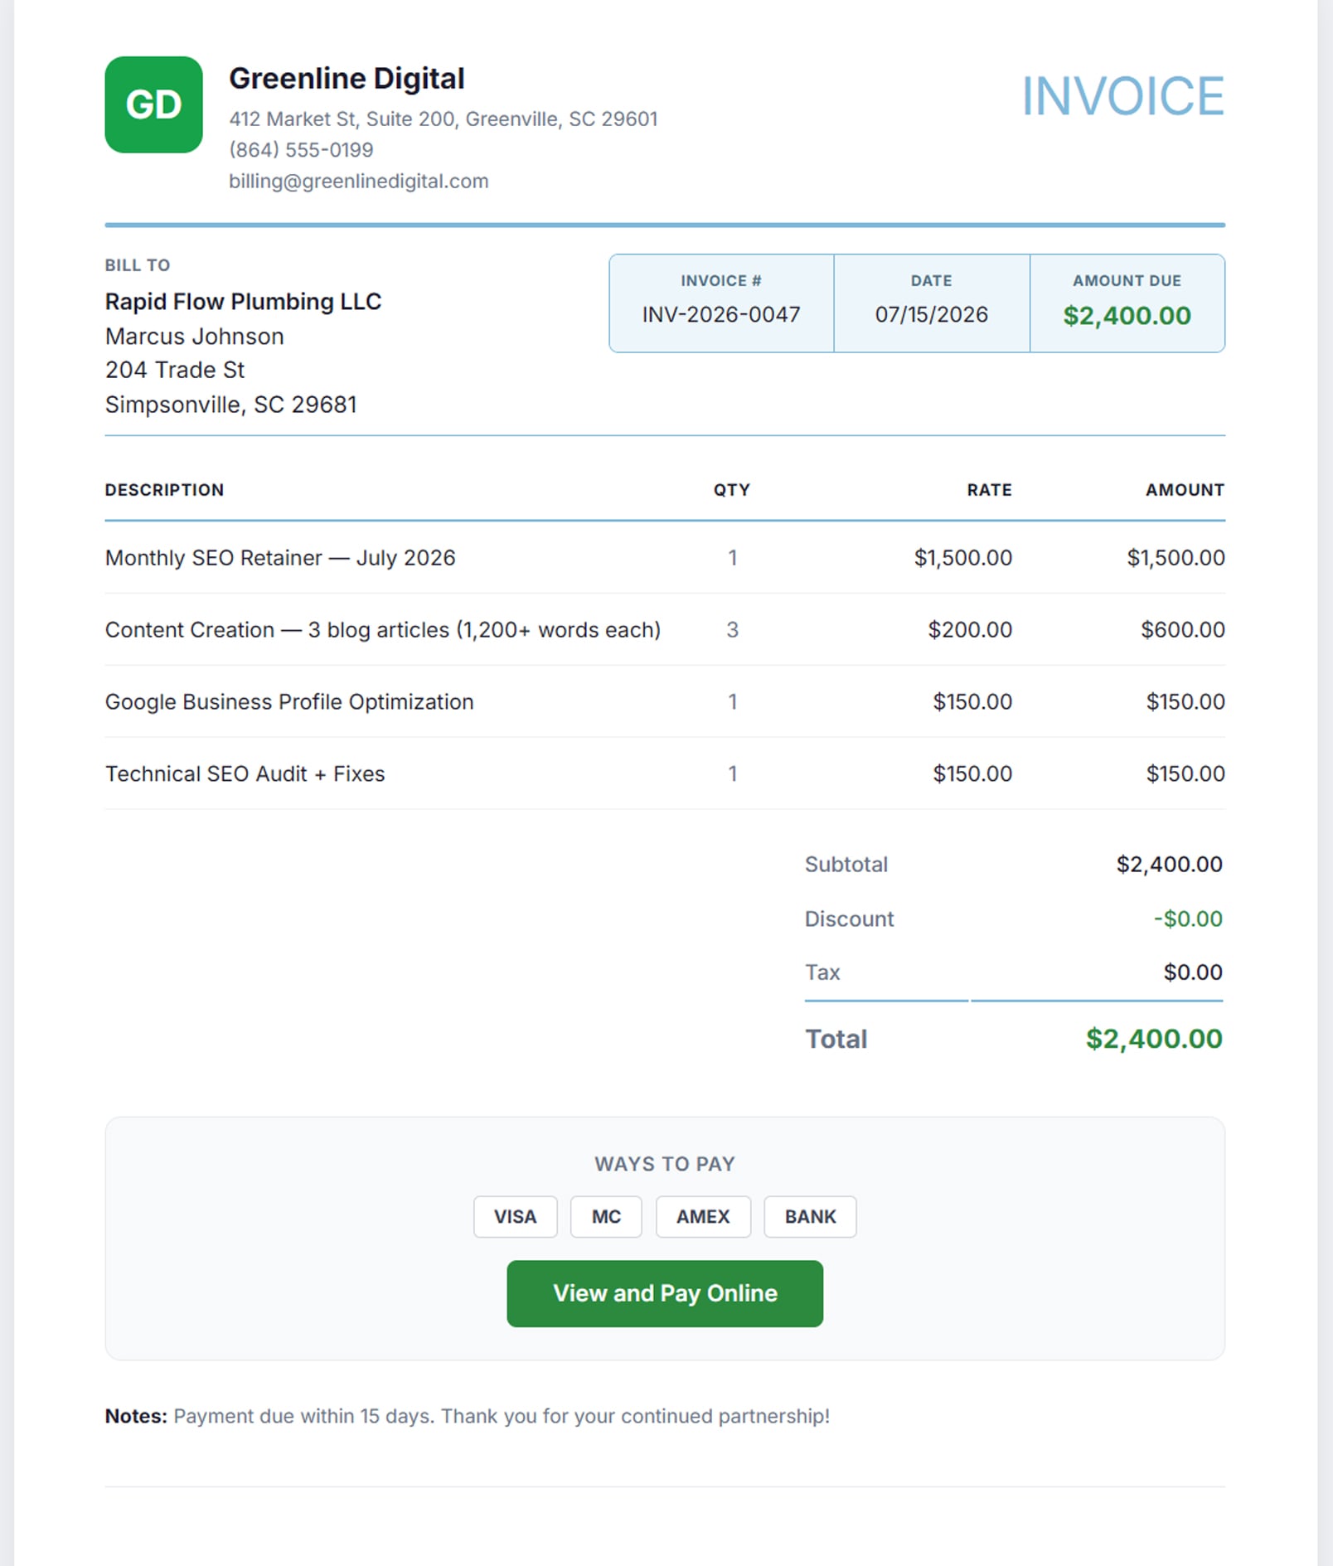Click the Rapid Flow Plumbing LLC name
1333x1566 pixels.
point(243,302)
